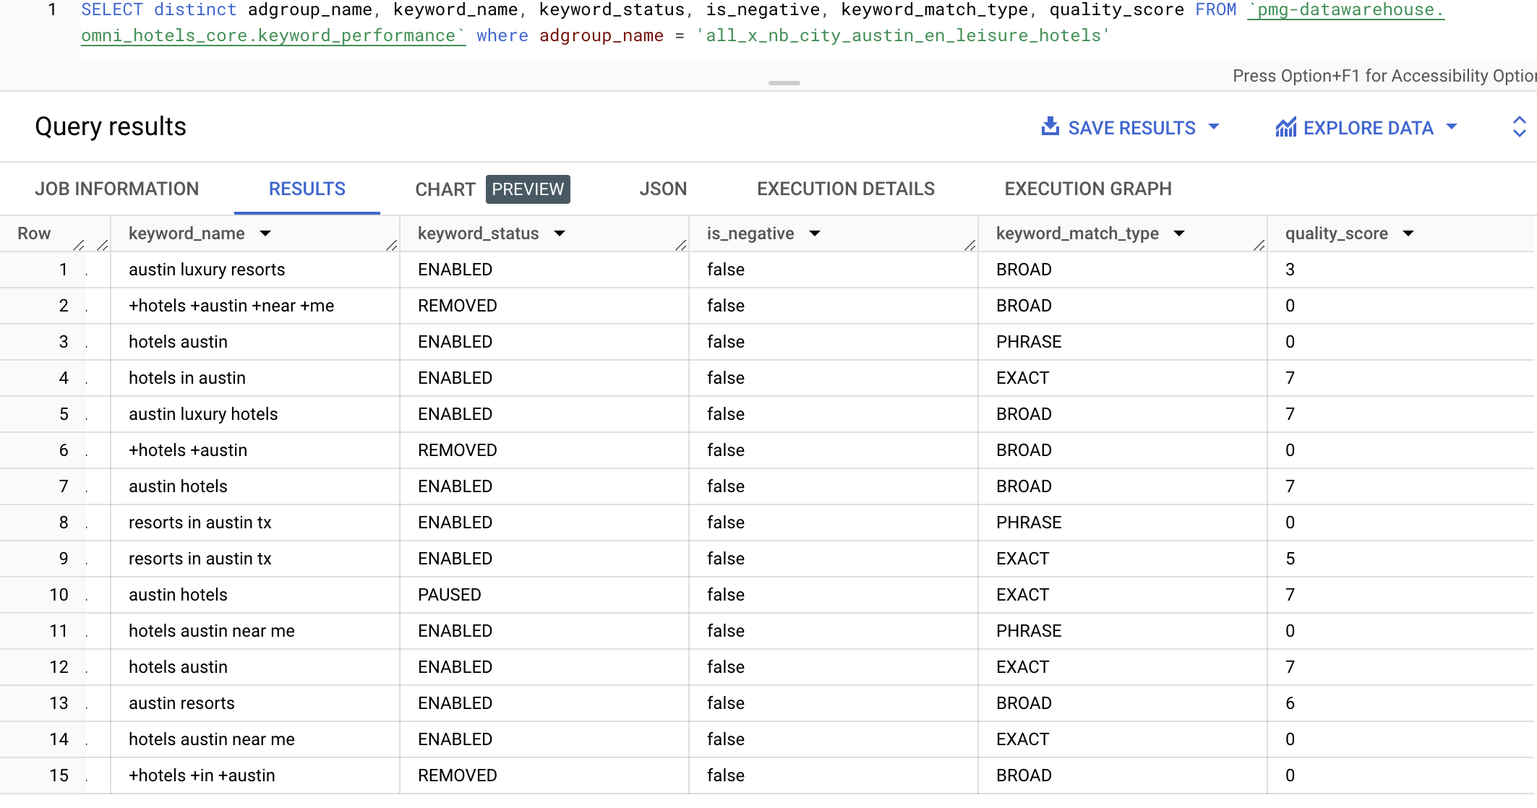Click the Explore Data chart icon

tap(1285, 128)
